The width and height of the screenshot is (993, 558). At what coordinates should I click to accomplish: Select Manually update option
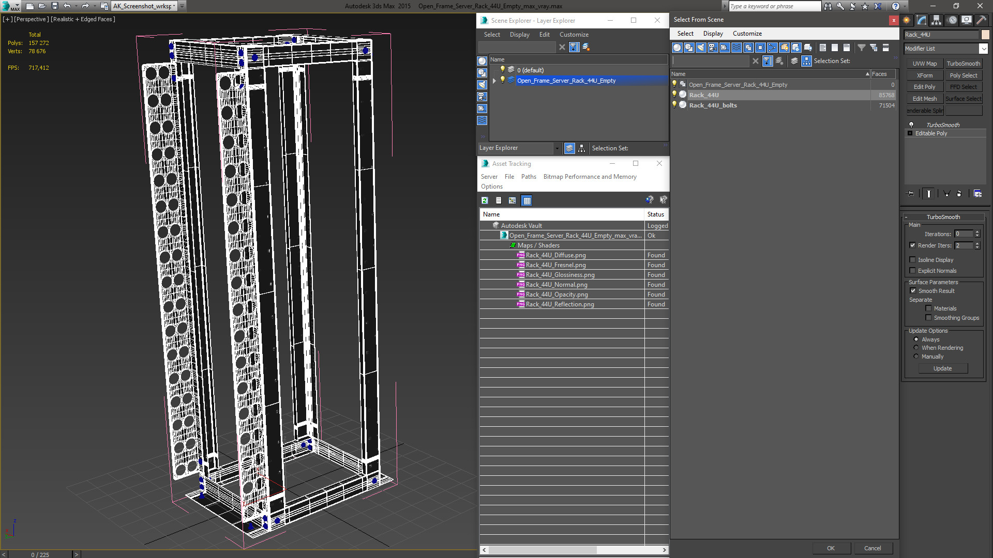coord(916,357)
